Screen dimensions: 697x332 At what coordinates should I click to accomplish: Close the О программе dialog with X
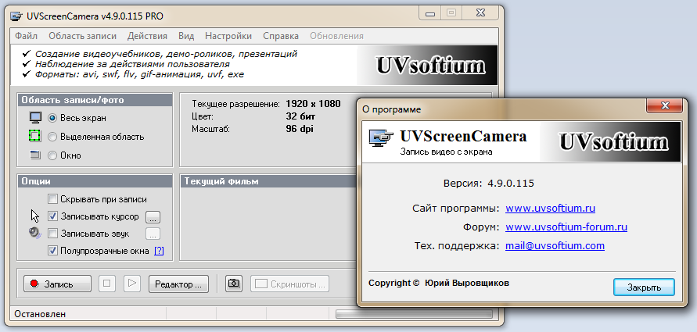point(664,106)
